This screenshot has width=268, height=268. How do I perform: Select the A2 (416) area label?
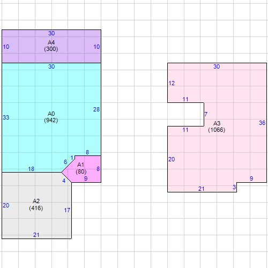pyautogui.click(x=36, y=205)
